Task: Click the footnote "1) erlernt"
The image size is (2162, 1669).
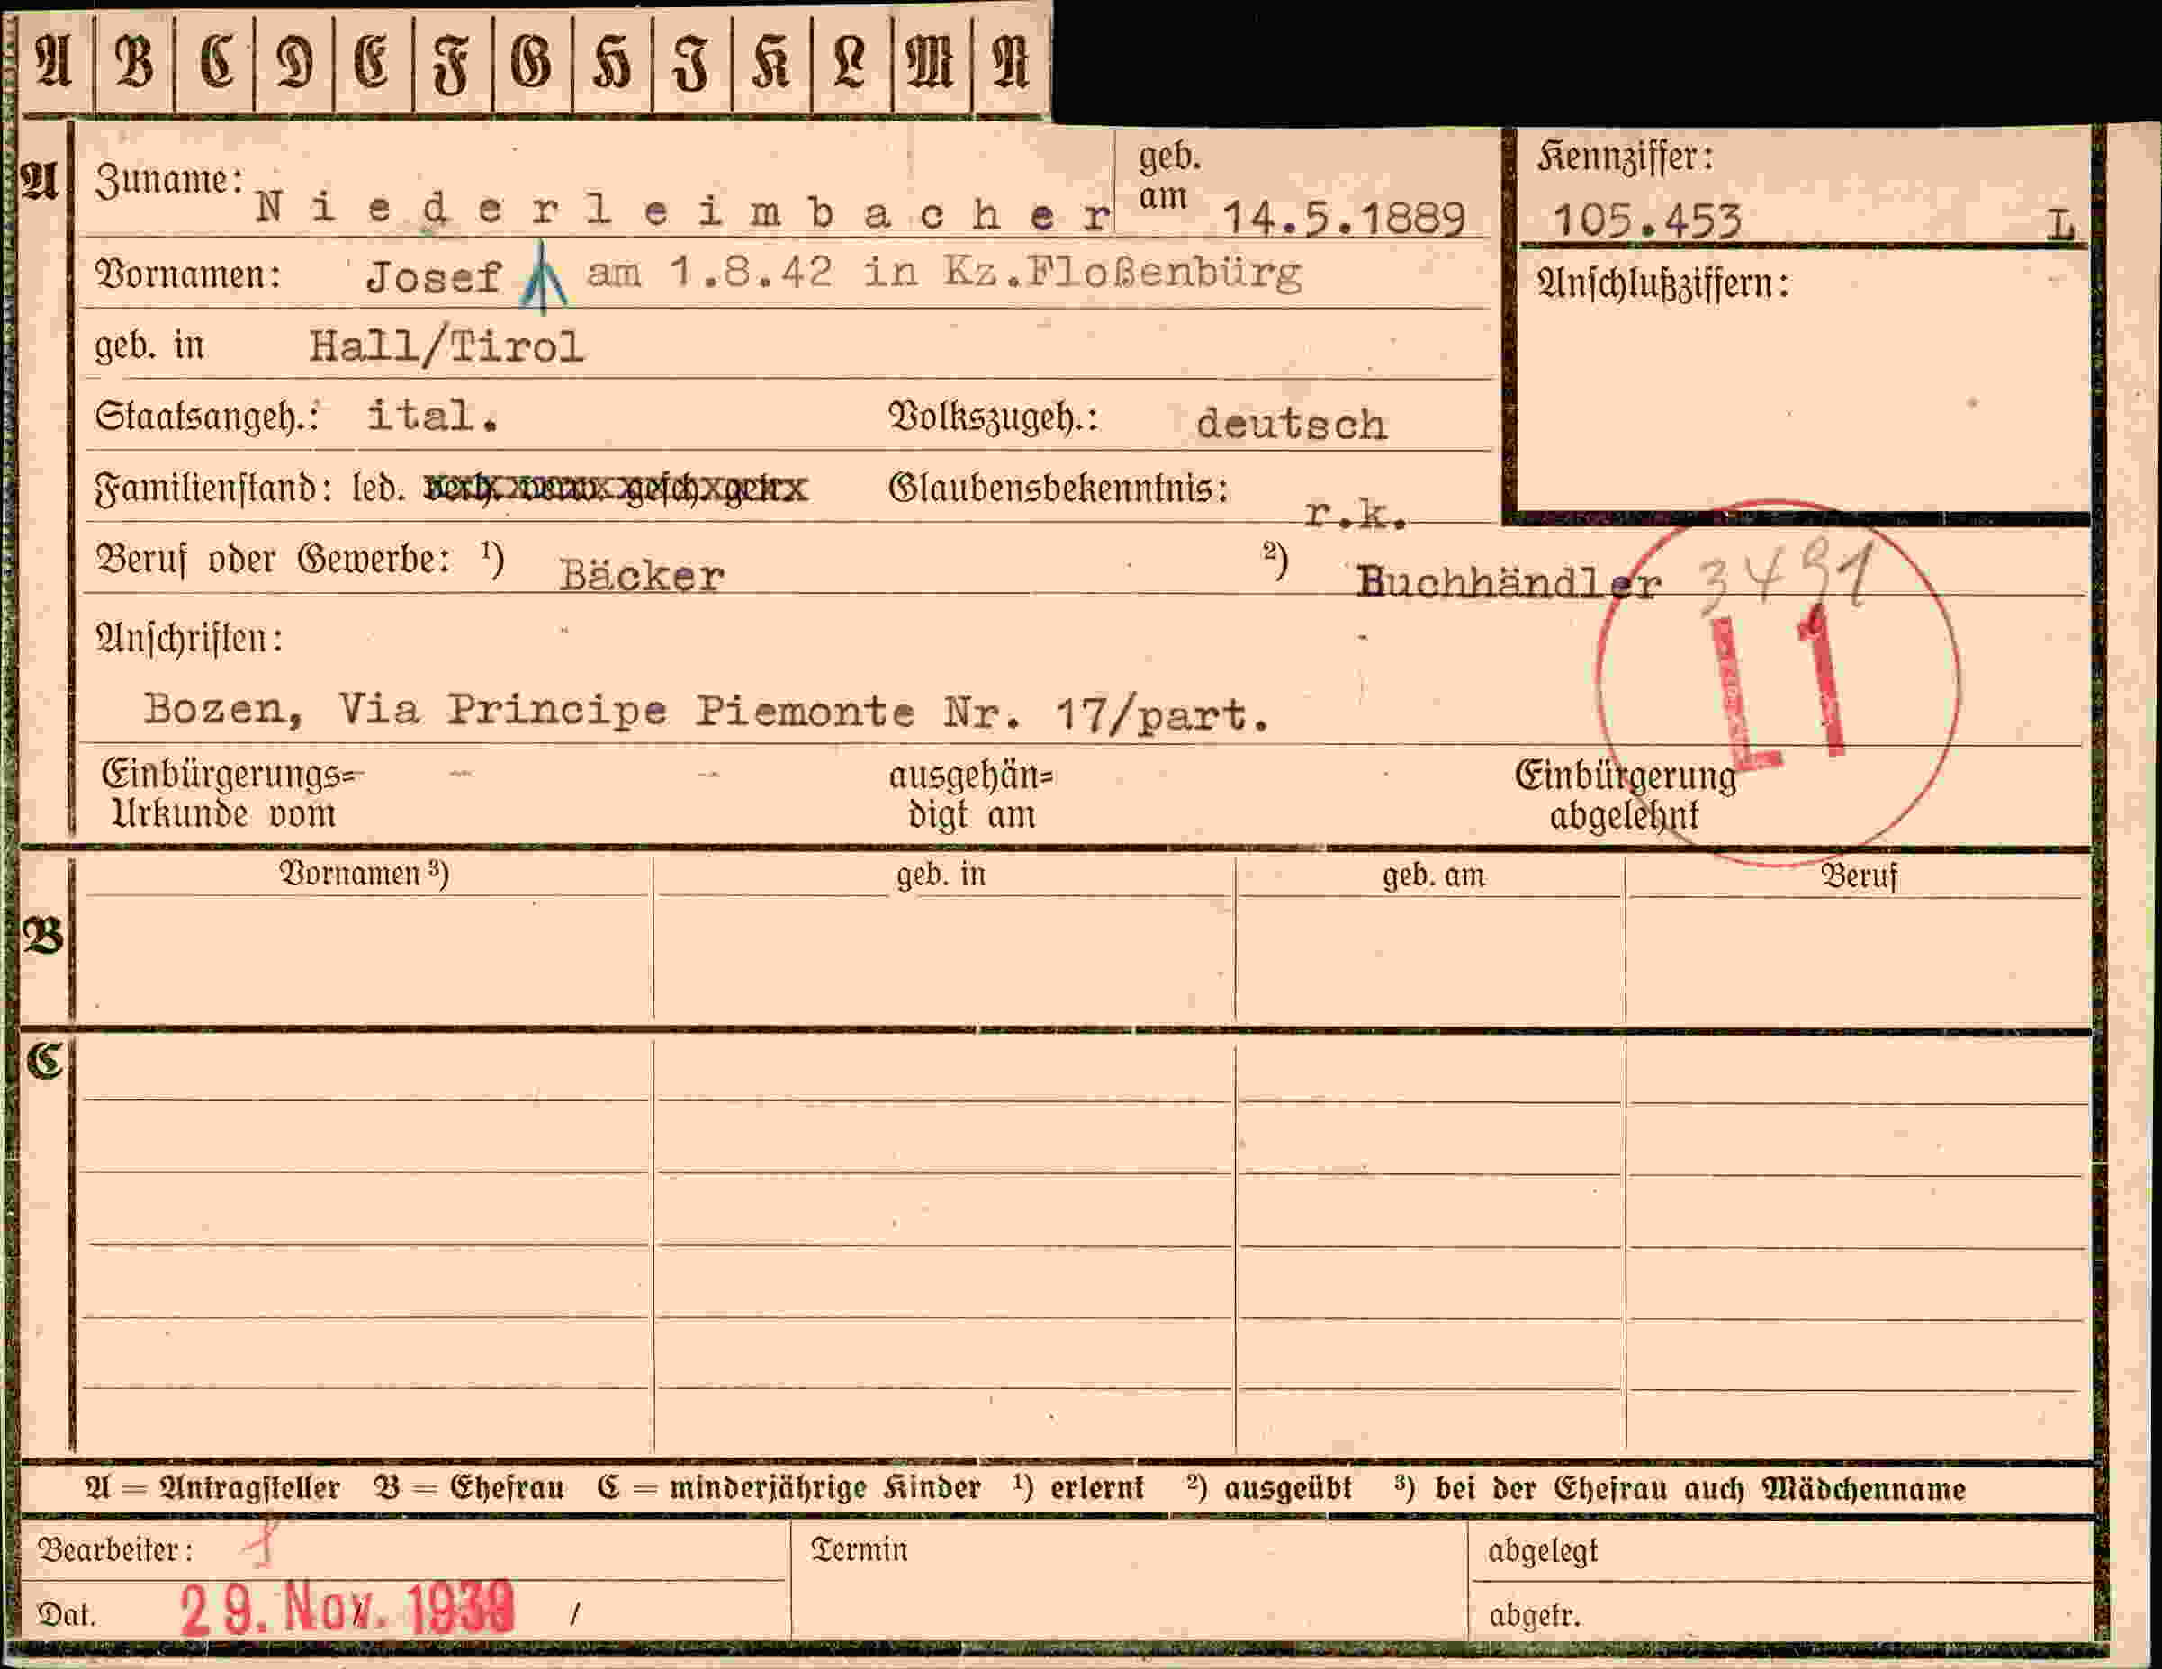Action: click(x=1079, y=1488)
